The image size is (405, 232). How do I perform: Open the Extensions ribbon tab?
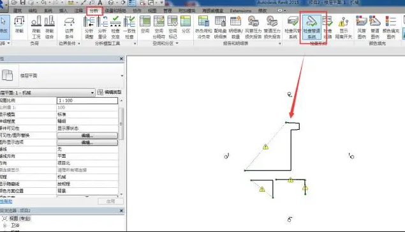[240, 11]
